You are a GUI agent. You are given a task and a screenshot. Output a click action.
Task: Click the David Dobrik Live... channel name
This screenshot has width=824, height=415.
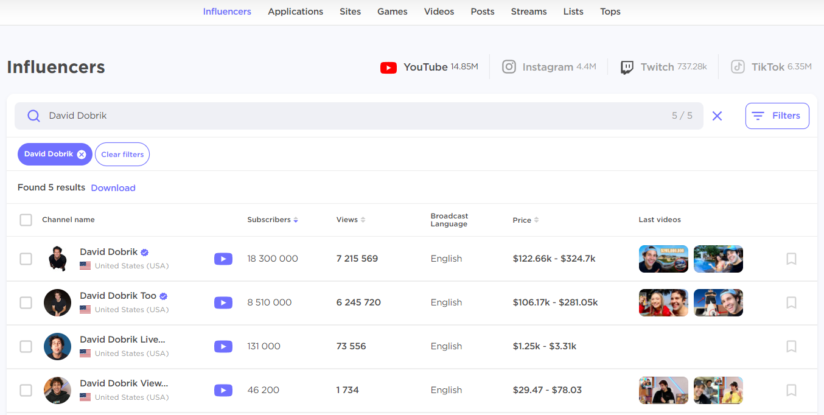(x=122, y=340)
